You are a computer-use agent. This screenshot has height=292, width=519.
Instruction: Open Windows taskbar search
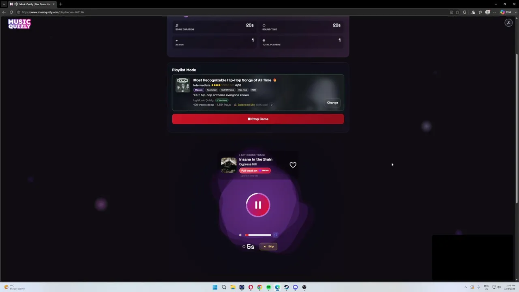coord(224,287)
